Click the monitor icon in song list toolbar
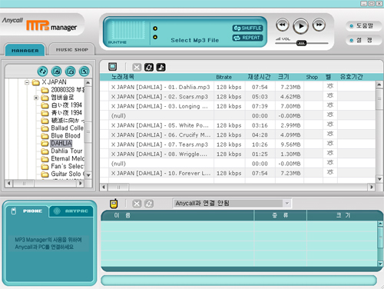The image size is (384, 289). point(113,67)
